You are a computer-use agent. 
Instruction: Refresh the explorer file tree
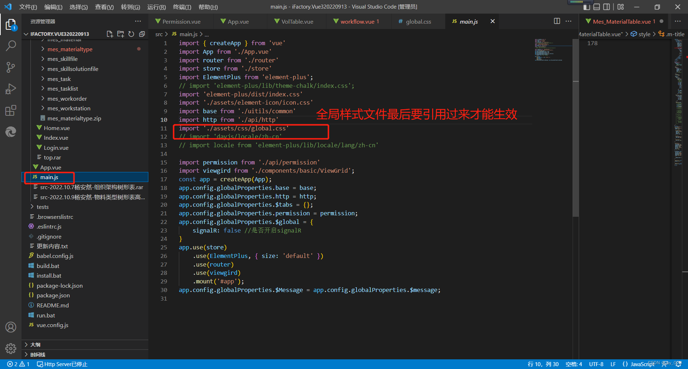pyautogui.click(x=131, y=34)
